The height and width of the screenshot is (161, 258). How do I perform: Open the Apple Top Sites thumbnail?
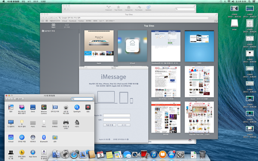point(99,46)
